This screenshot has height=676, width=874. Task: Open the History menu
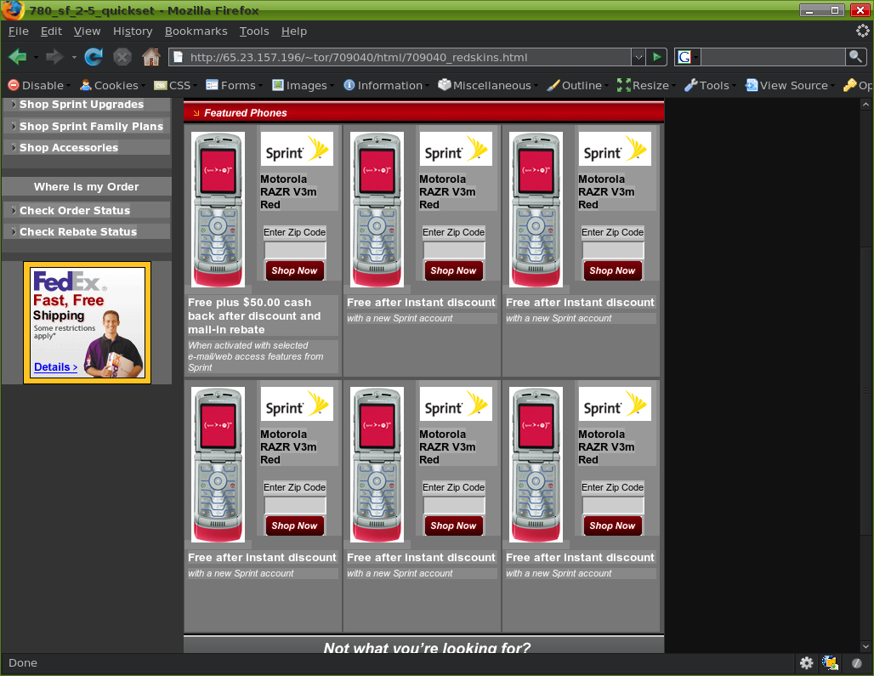click(x=133, y=31)
